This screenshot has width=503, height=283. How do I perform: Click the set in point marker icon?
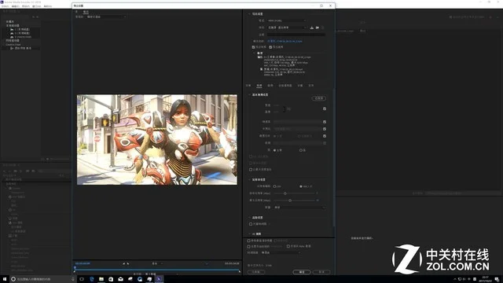pos(124,263)
